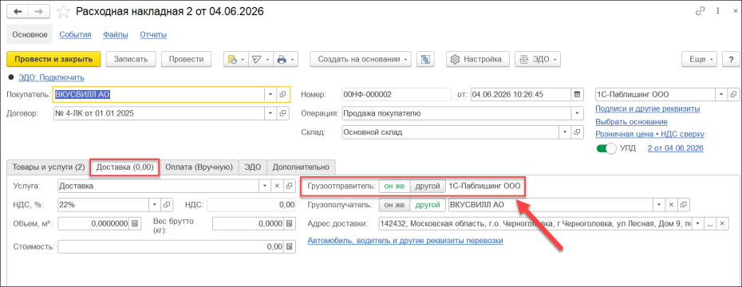Open calculator for Стоимость field

click(x=290, y=246)
